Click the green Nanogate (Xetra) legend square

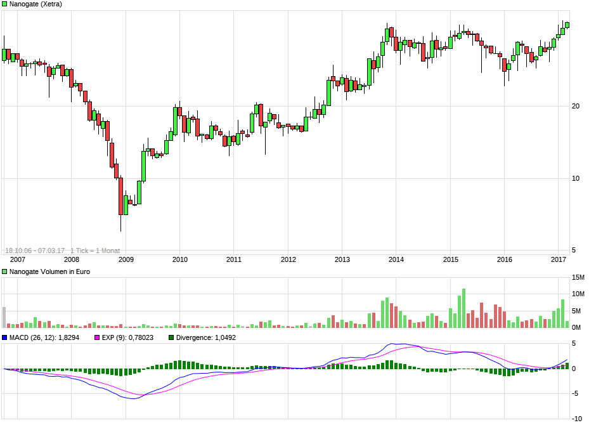point(4,4)
